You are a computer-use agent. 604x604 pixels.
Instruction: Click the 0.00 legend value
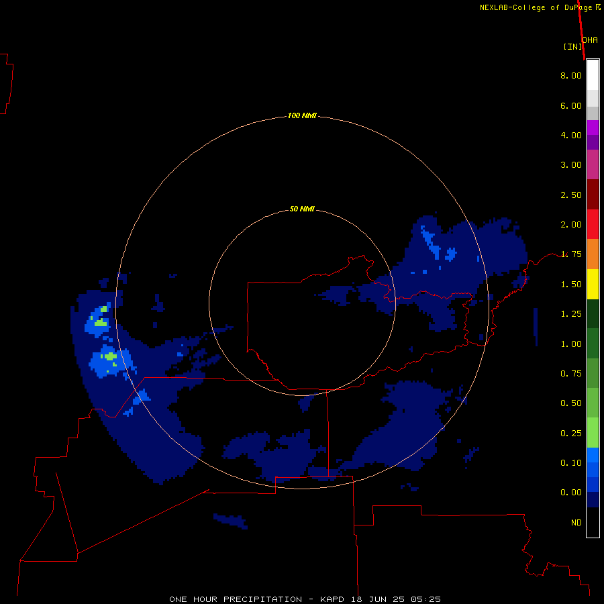pyautogui.click(x=571, y=493)
